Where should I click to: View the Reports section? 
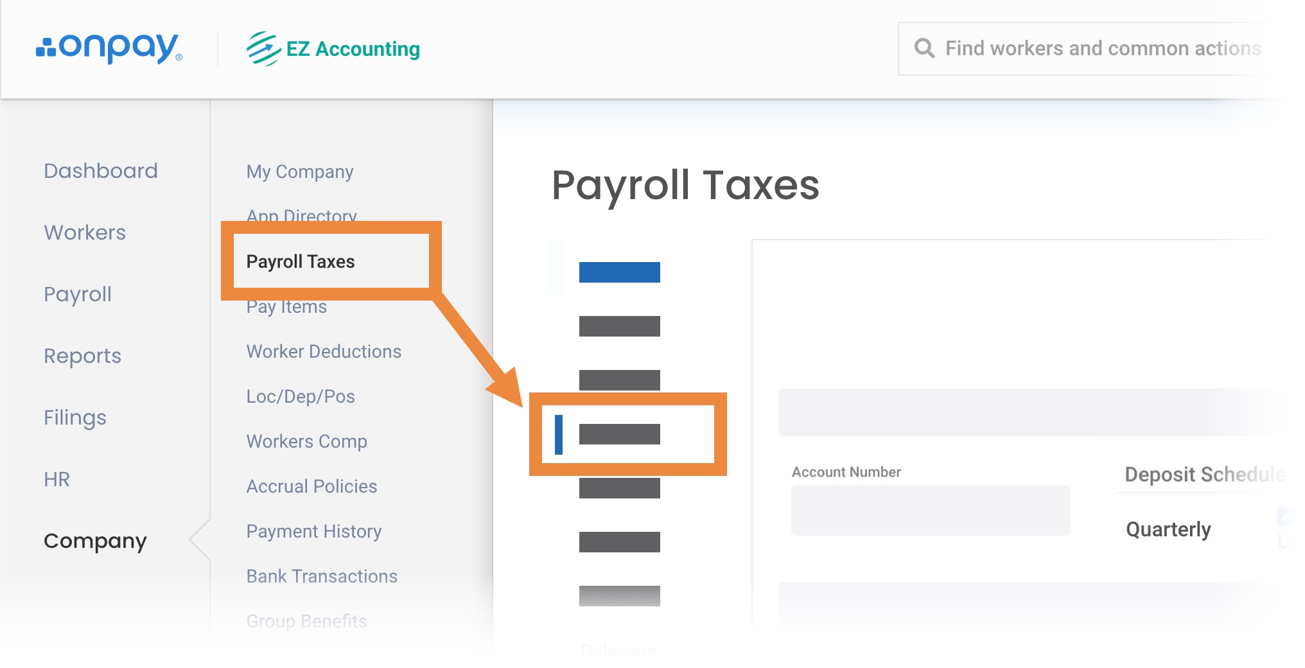pos(82,356)
